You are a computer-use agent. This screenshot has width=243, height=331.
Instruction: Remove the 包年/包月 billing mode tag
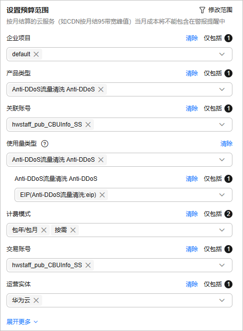44,230
